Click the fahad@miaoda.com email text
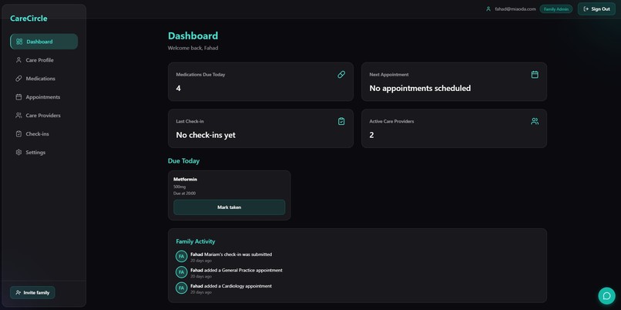621x310 pixels. [515, 8]
